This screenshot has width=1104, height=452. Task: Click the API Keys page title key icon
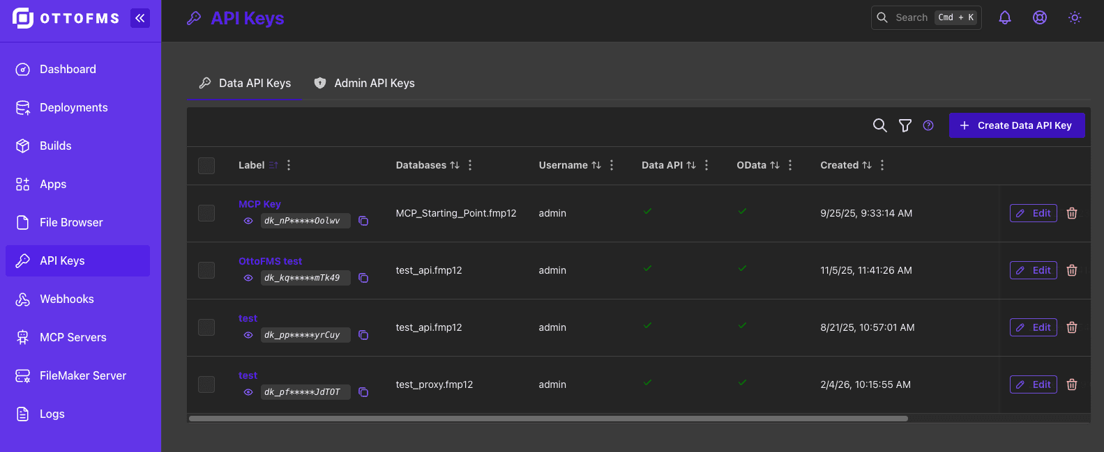tap(194, 18)
